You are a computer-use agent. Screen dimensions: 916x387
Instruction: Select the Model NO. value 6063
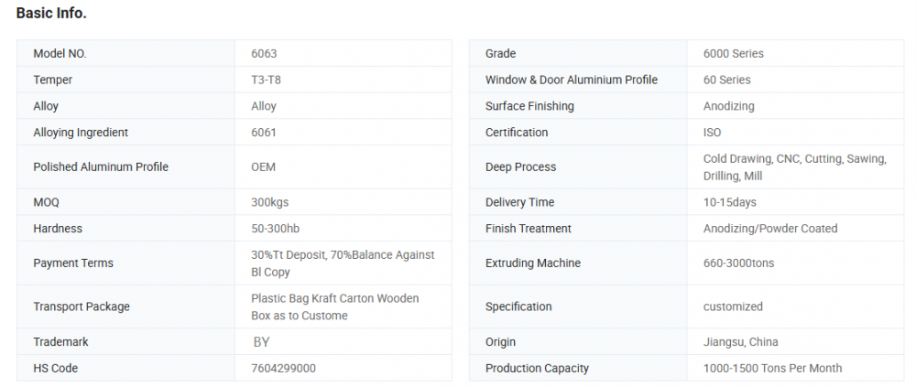click(266, 53)
